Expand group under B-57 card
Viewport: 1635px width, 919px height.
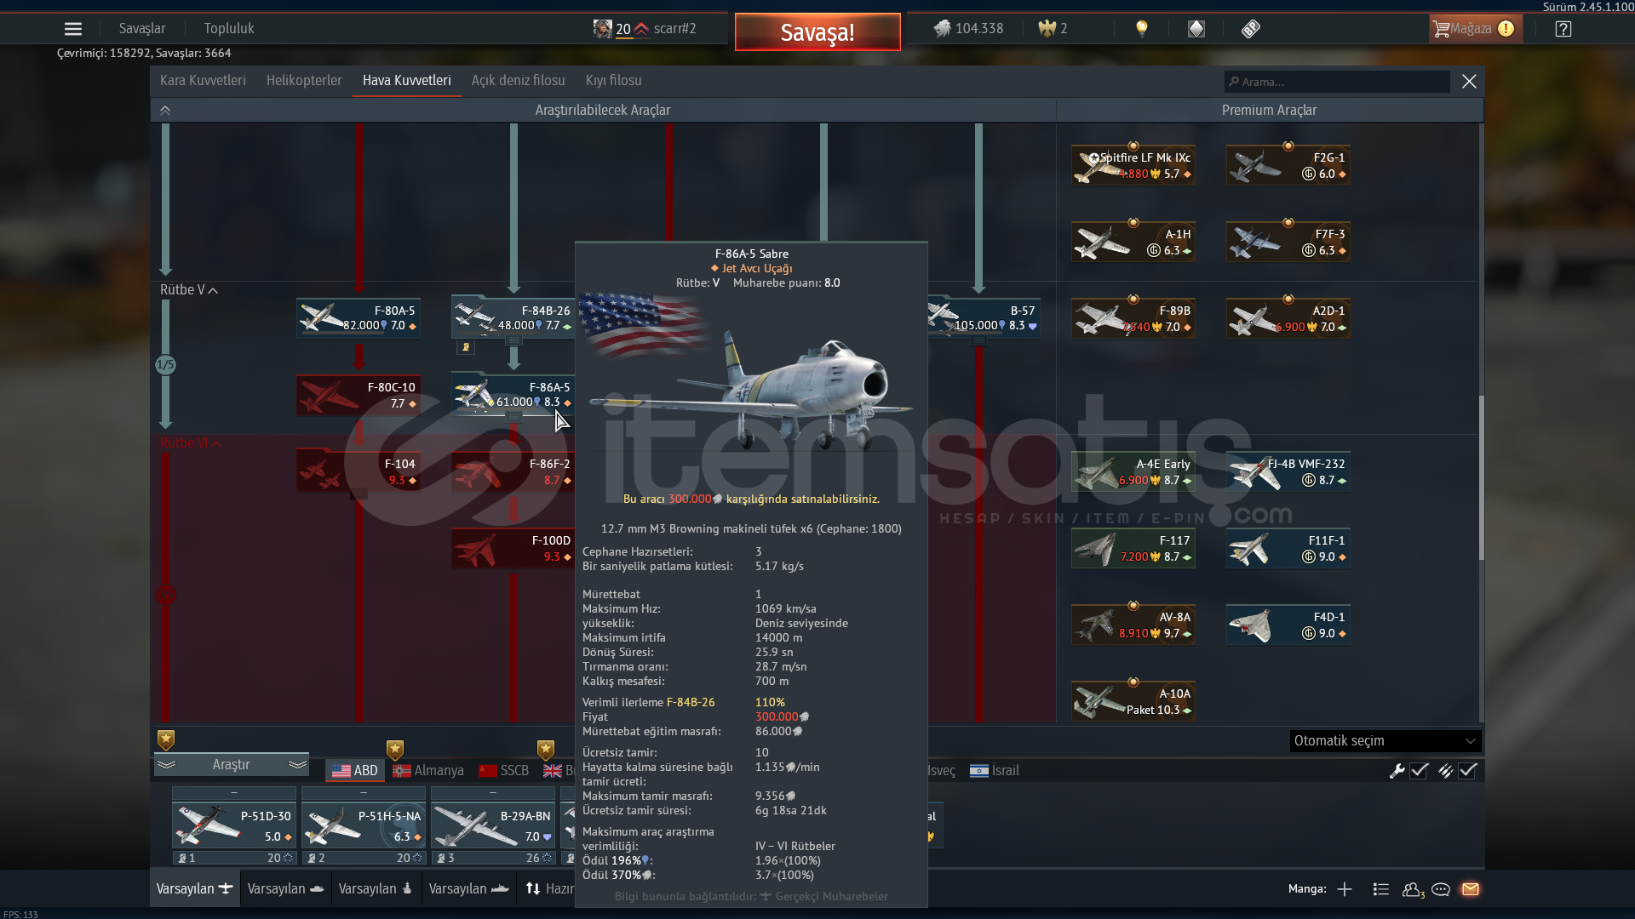(x=979, y=341)
